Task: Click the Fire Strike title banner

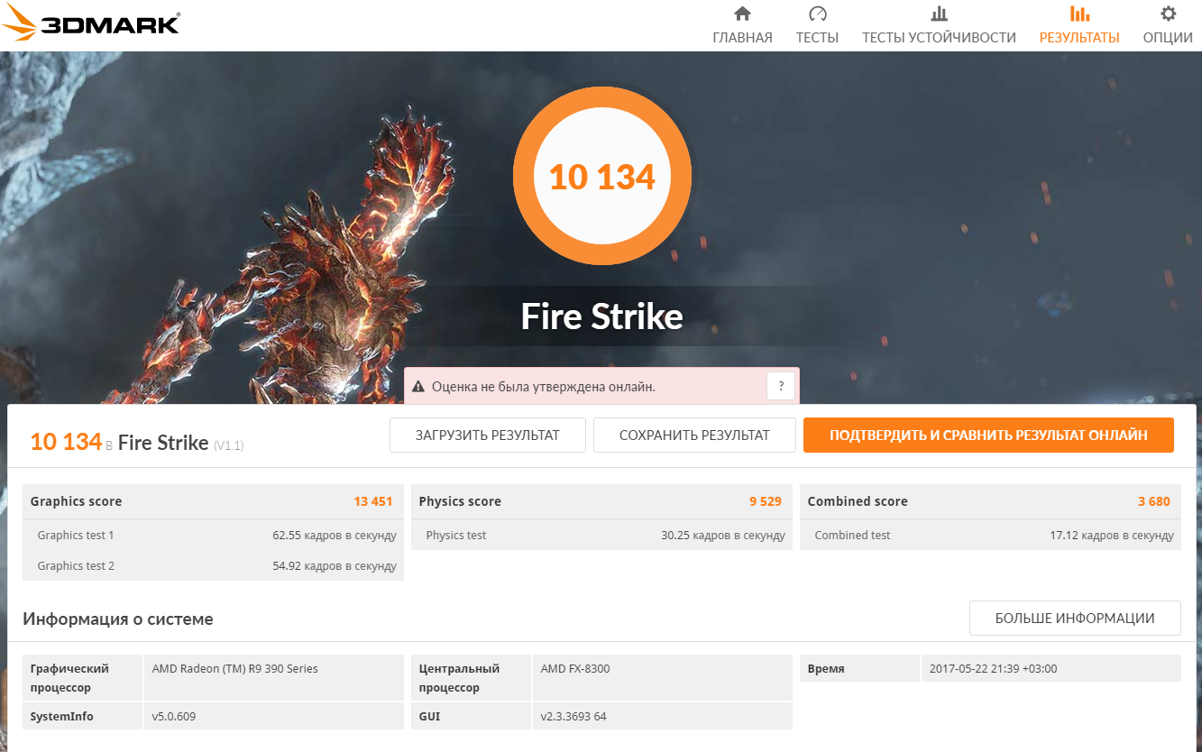Action: (602, 316)
